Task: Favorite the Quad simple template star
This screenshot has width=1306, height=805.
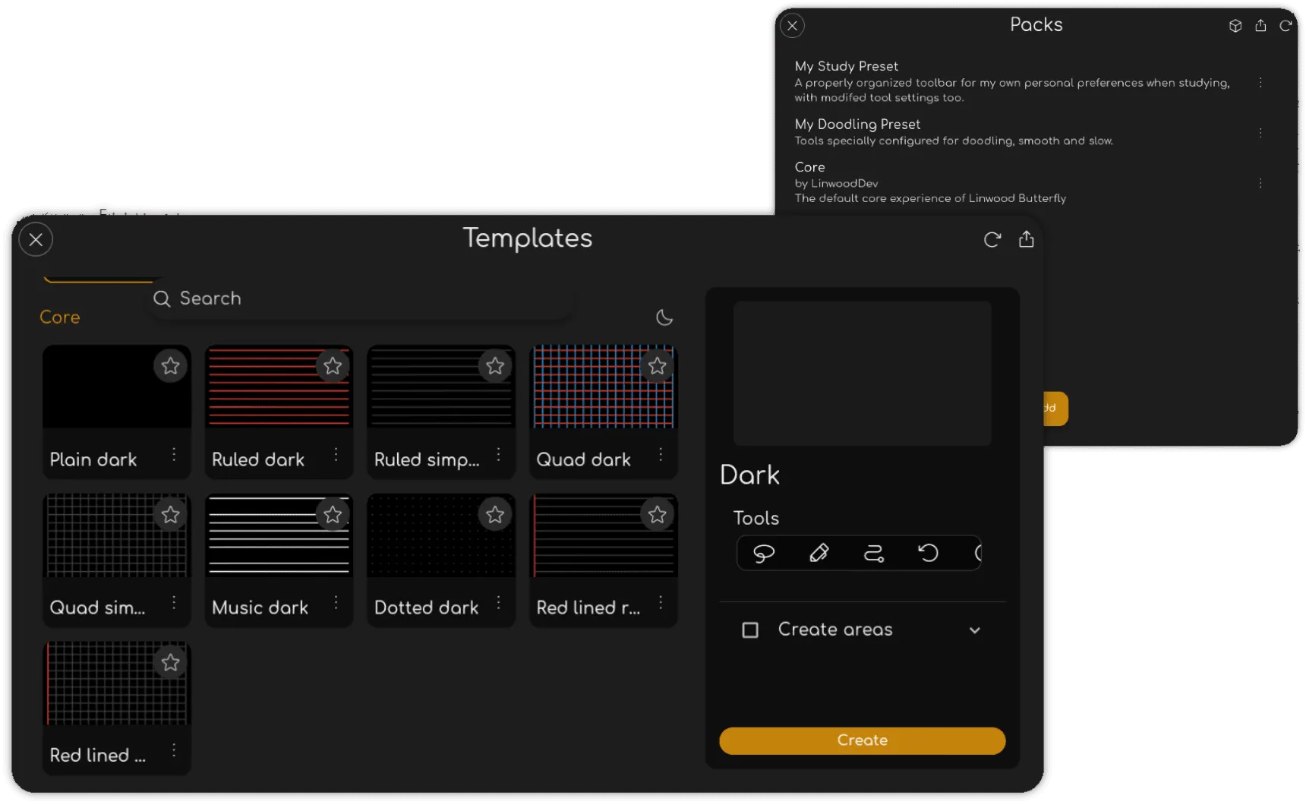Action: pyautogui.click(x=170, y=514)
